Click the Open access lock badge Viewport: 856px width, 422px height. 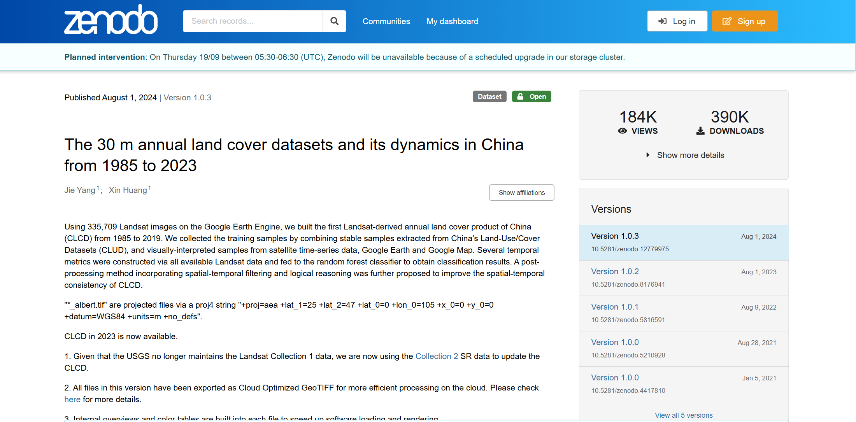pyautogui.click(x=531, y=96)
